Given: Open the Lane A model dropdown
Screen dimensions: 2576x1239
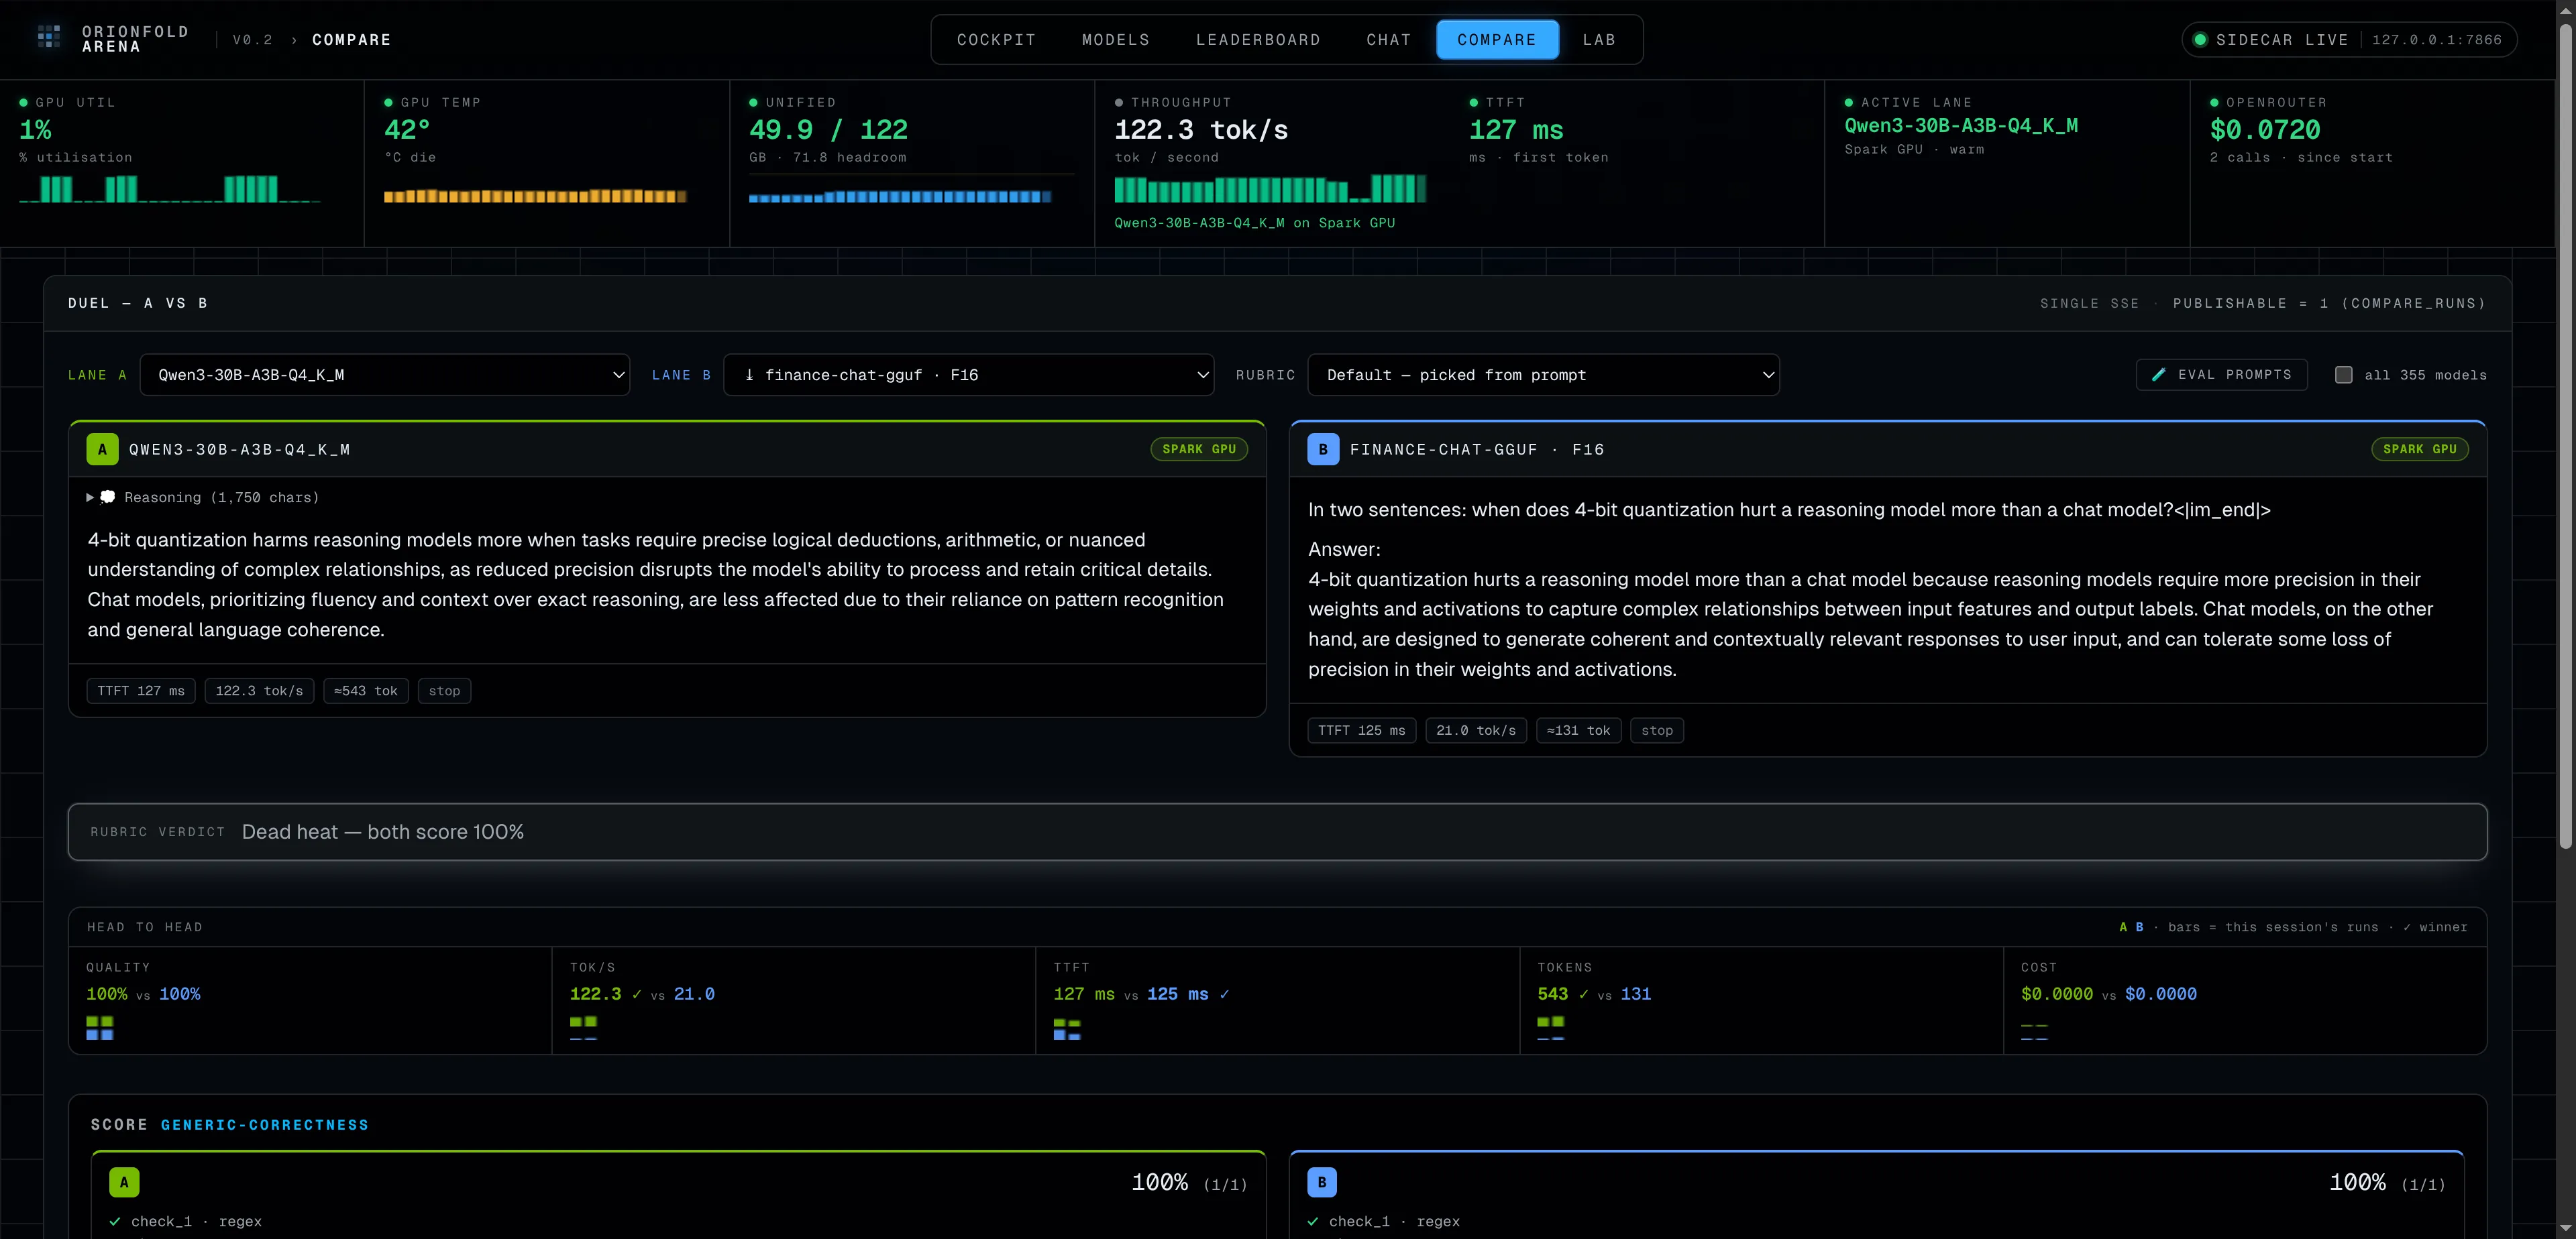Looking at the screenshot, I should [x=385, y=375].
